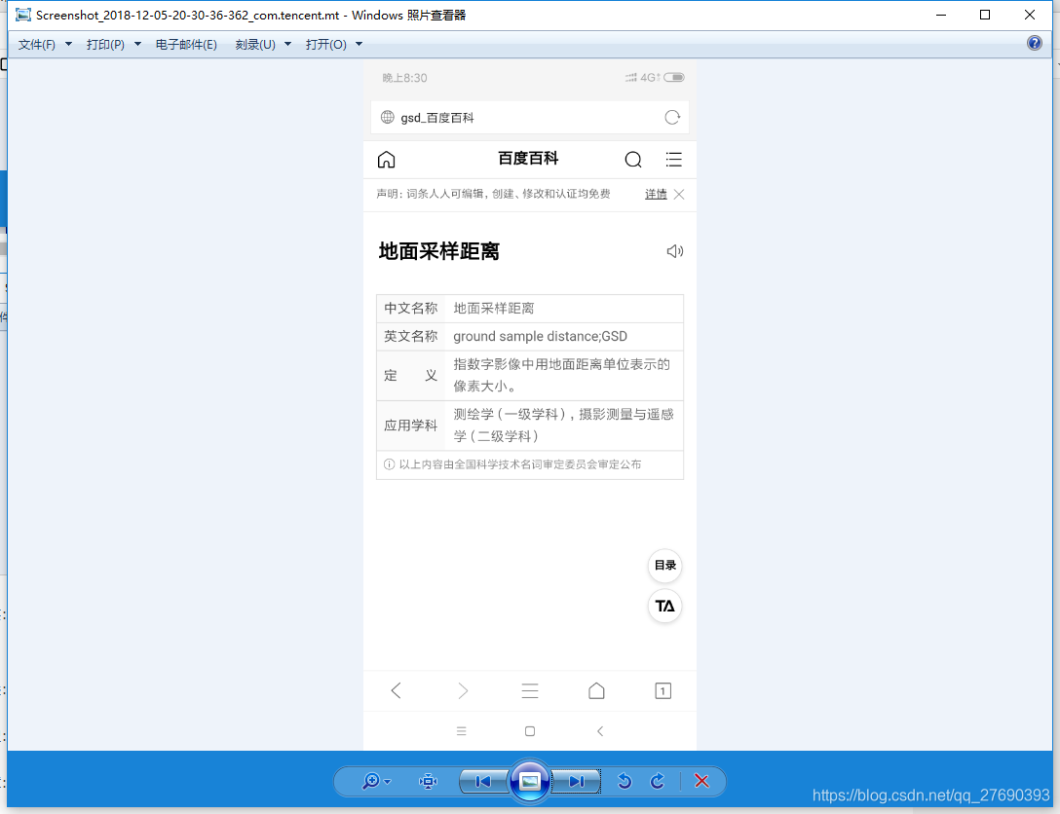Click the browser forward arrow

(x=463, y=690)
